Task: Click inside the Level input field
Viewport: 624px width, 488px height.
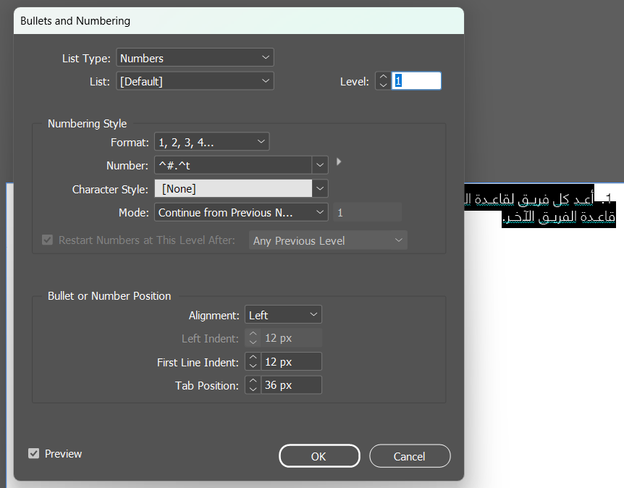Action: point(416,80)
